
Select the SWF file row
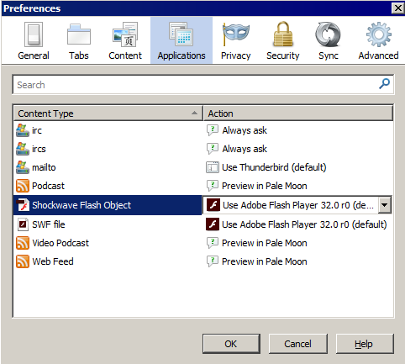pyautogui.click(x=203, y=224)
